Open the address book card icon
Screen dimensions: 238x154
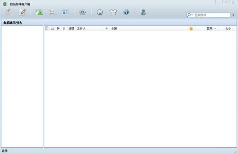pyautogui.click(x=65, y=12)
